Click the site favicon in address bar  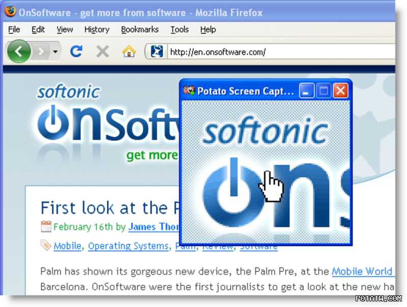pos(157,51)
